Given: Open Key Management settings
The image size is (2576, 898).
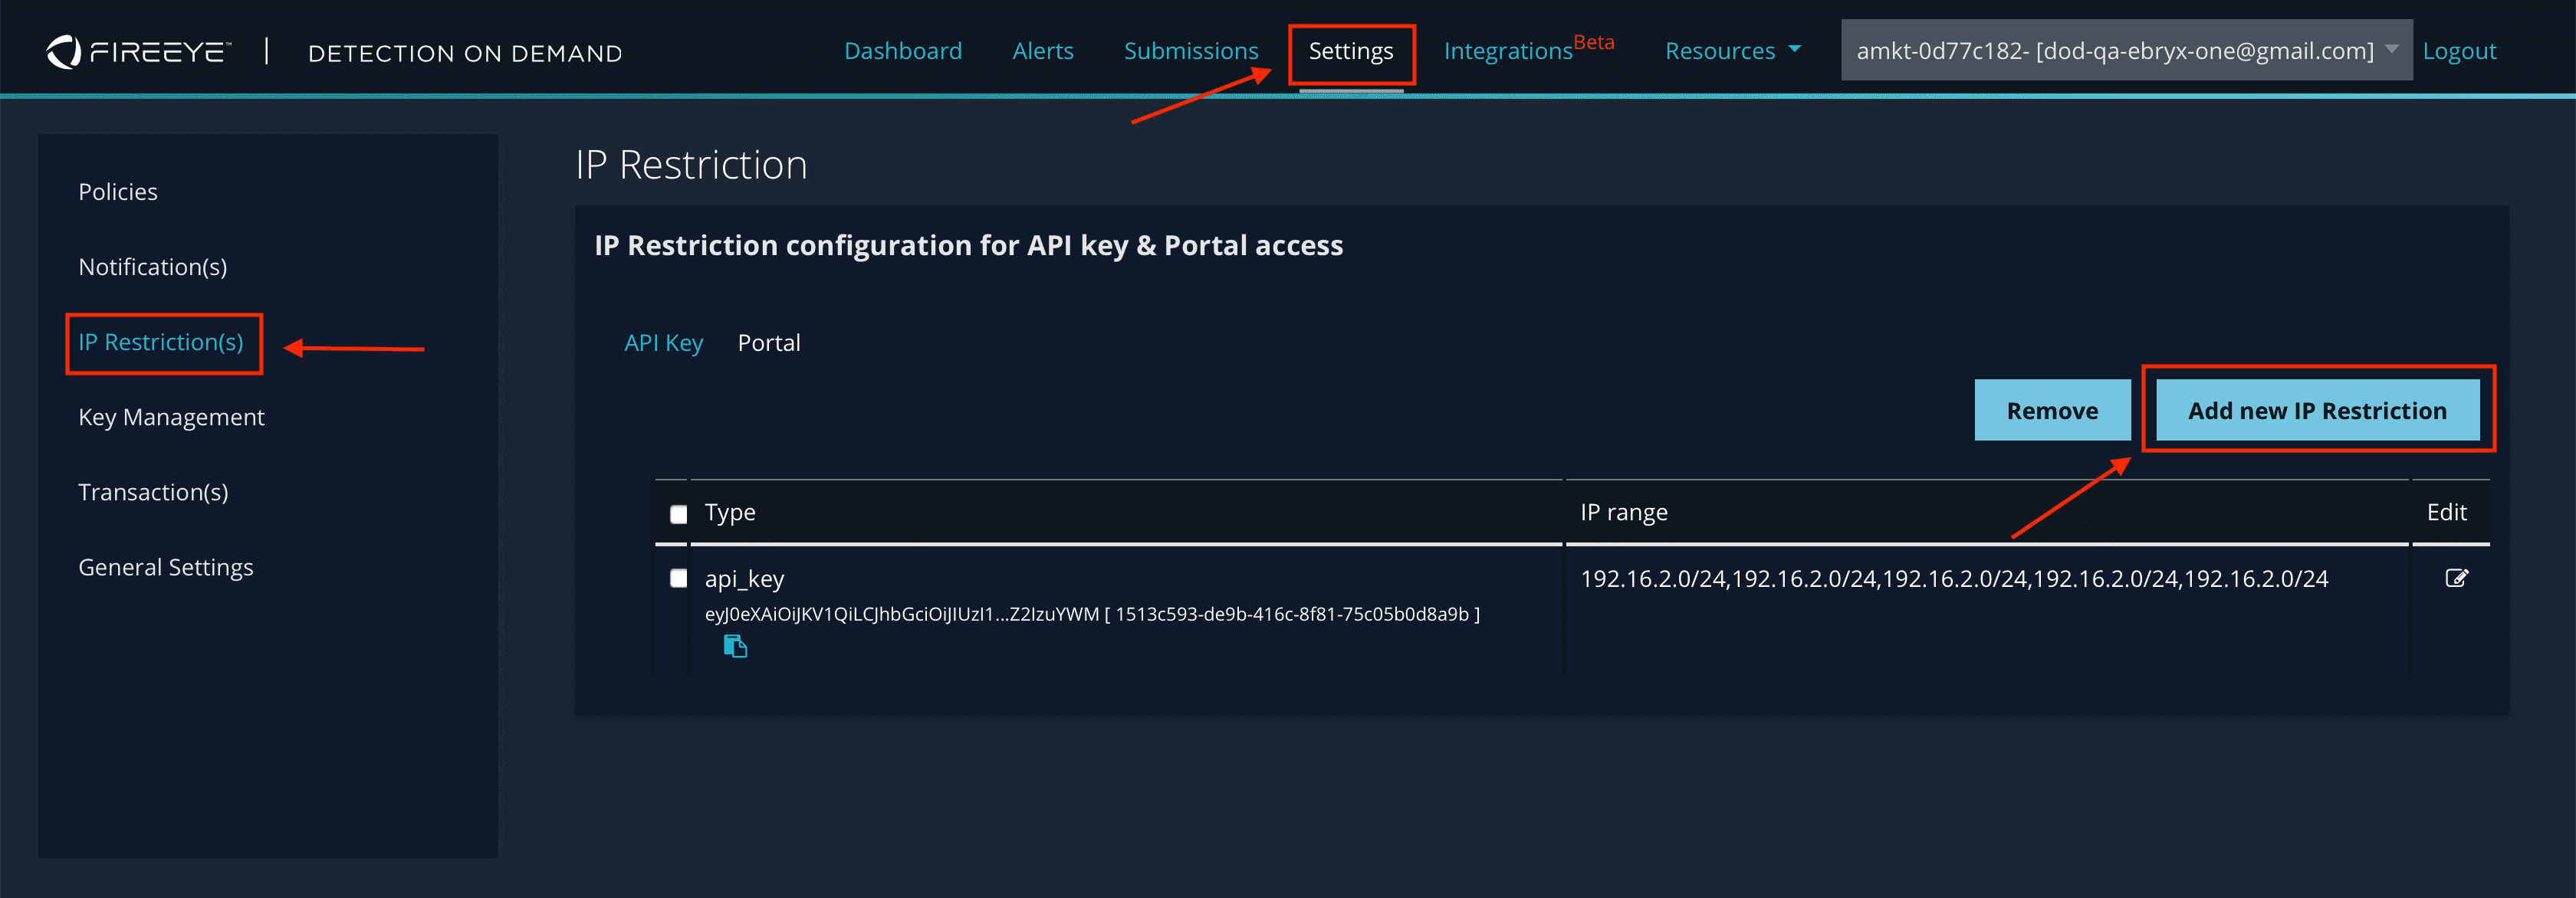Looking at the screenshot, I should pos(171,417).
